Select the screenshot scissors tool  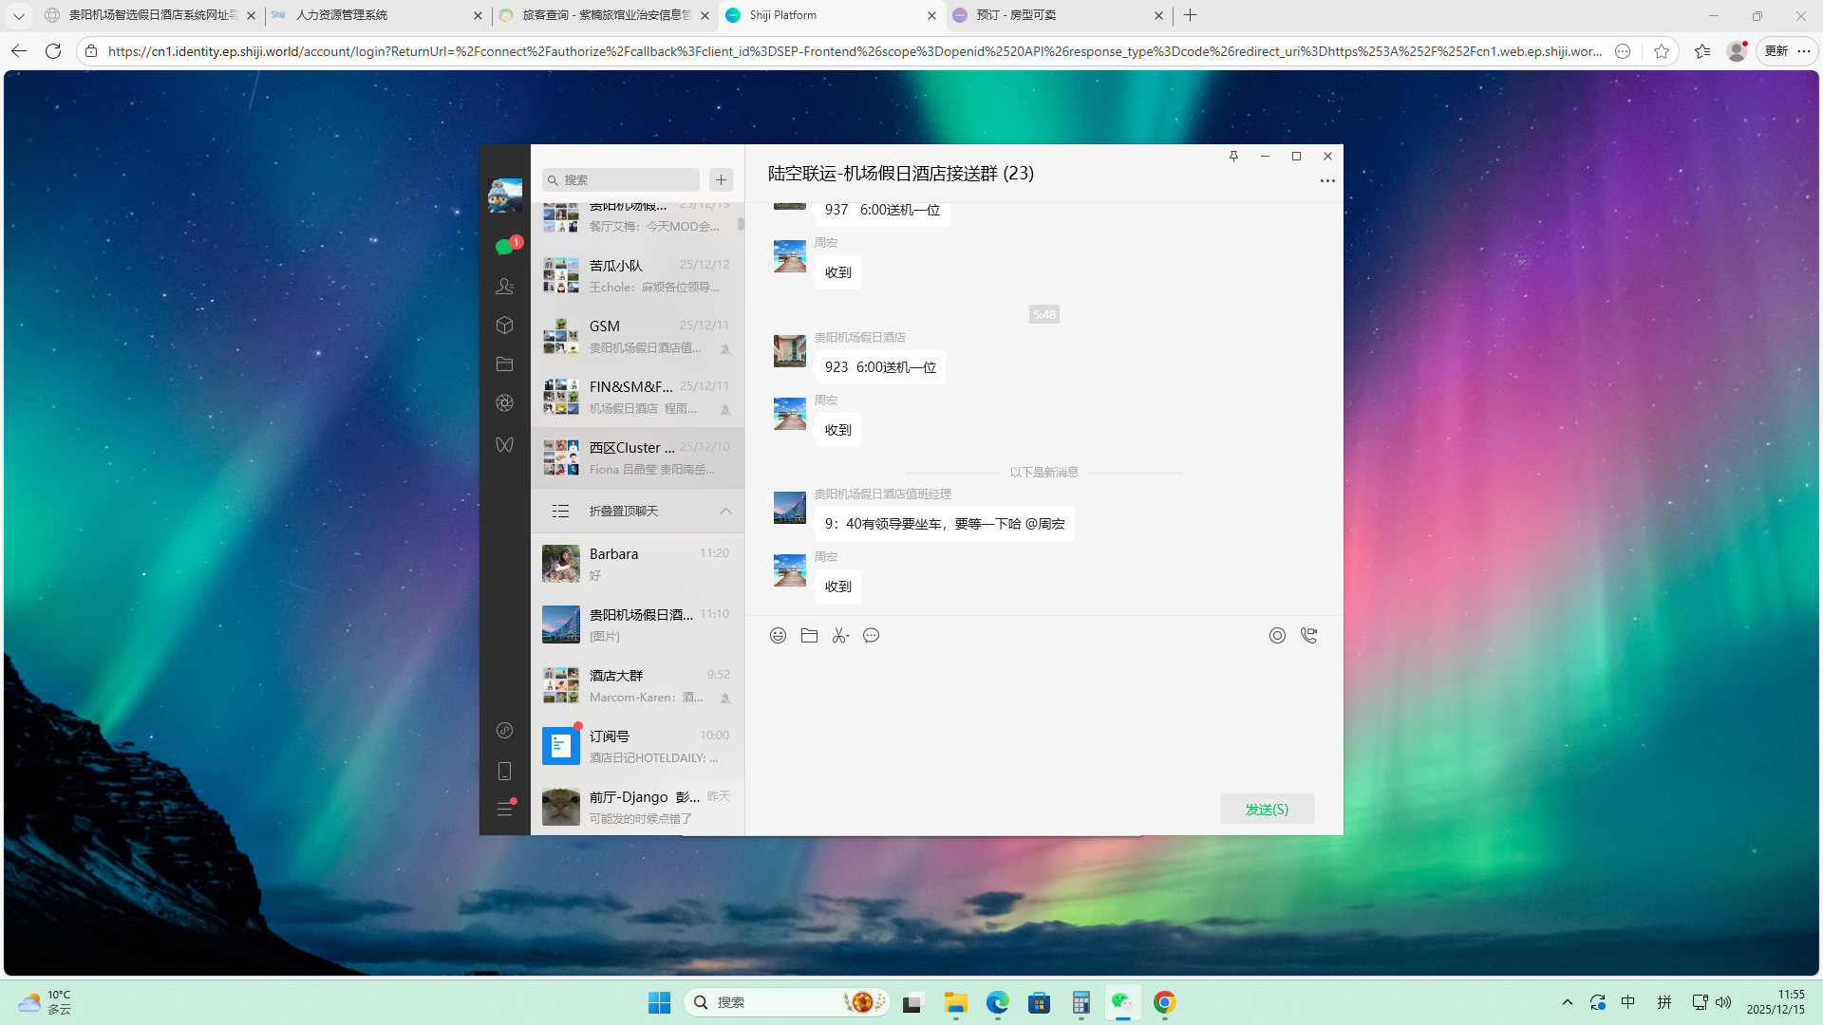839,636
